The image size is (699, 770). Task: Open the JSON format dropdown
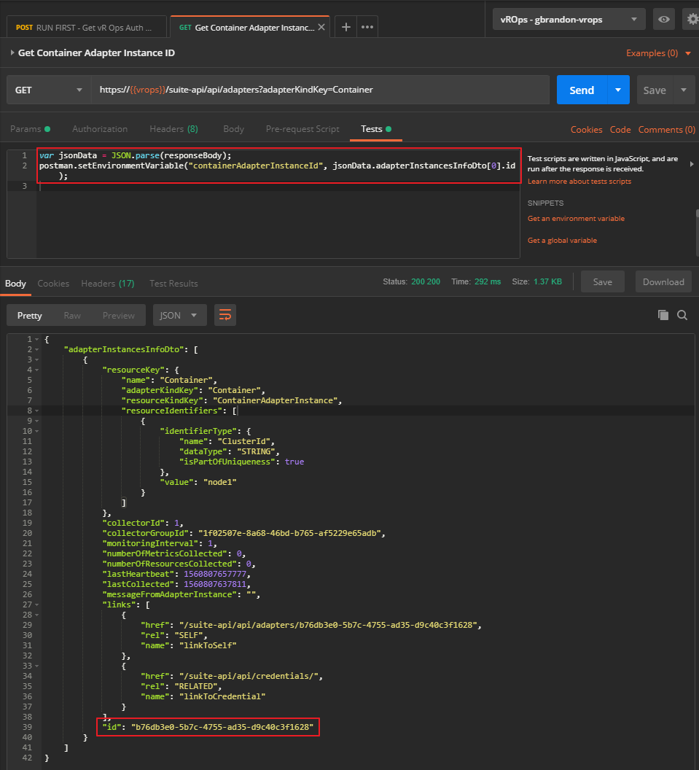179,316
